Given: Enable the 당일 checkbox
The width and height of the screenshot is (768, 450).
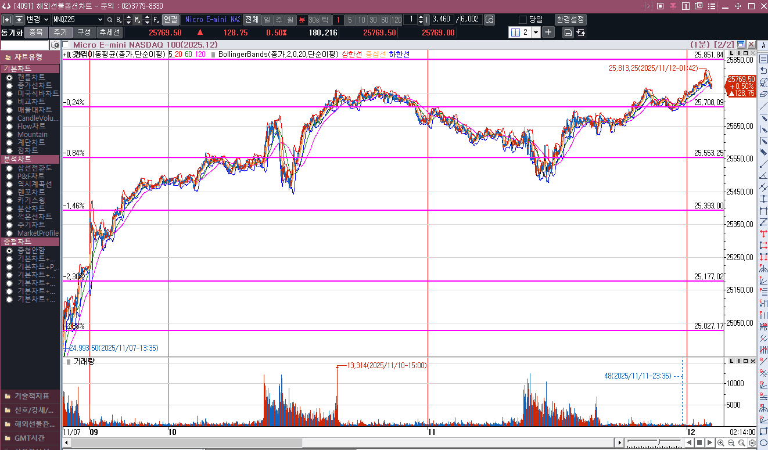Looking at the screenshot, I should 523,19.
